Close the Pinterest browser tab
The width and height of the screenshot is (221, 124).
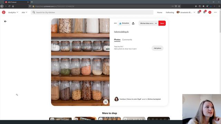(x=28, y=2)
